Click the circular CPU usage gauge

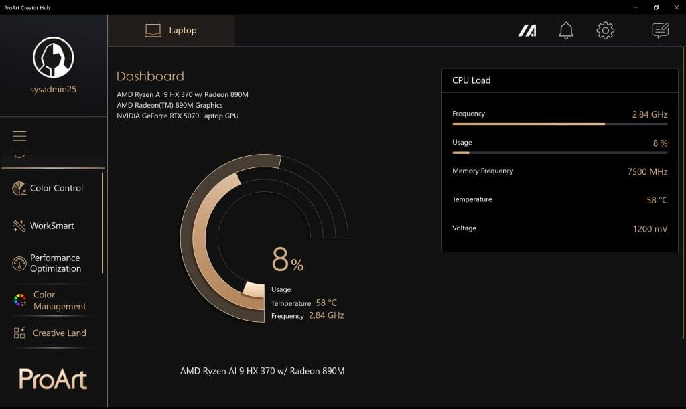coord(264,238)
